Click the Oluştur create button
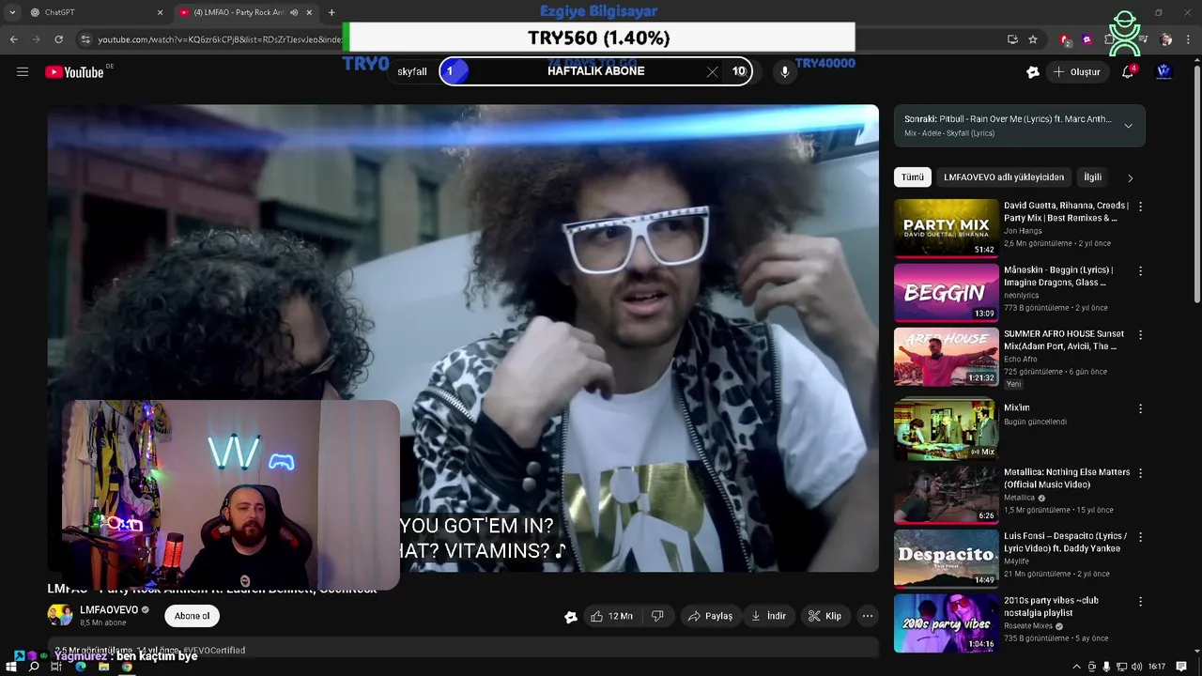Screen dimensions: 1202x676 1076,72
